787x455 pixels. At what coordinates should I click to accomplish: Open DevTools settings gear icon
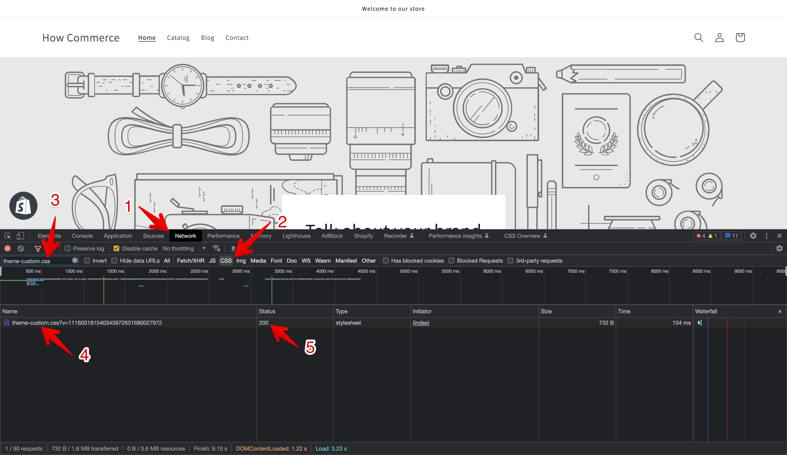[x=753, y=236]
